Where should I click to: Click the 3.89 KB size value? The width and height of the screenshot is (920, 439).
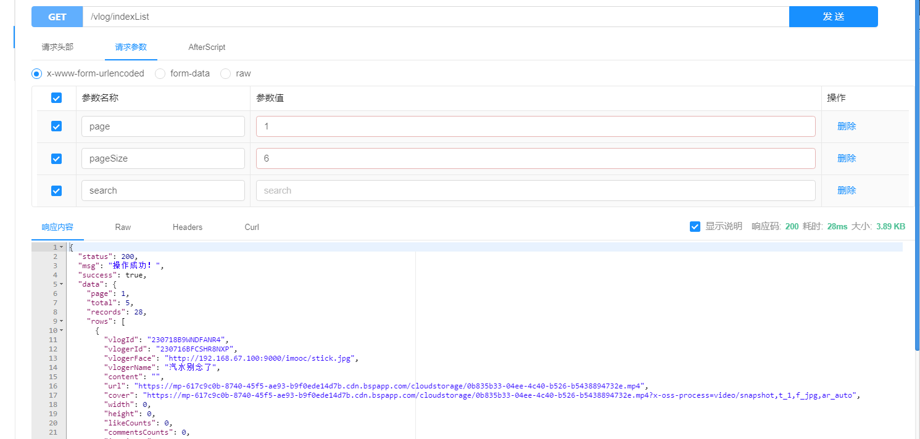890,226
